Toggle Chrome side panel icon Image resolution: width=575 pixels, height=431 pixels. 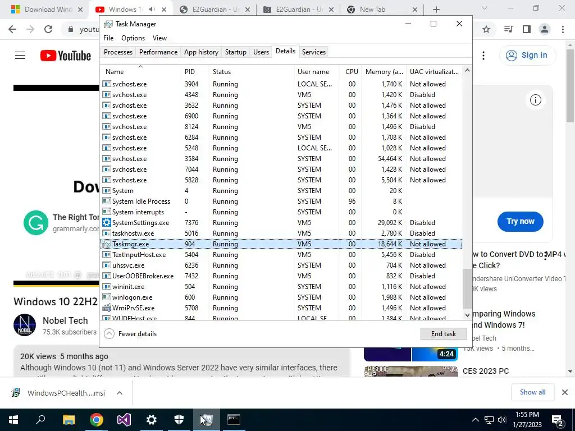pyautogui.click(x=527, y=29)
